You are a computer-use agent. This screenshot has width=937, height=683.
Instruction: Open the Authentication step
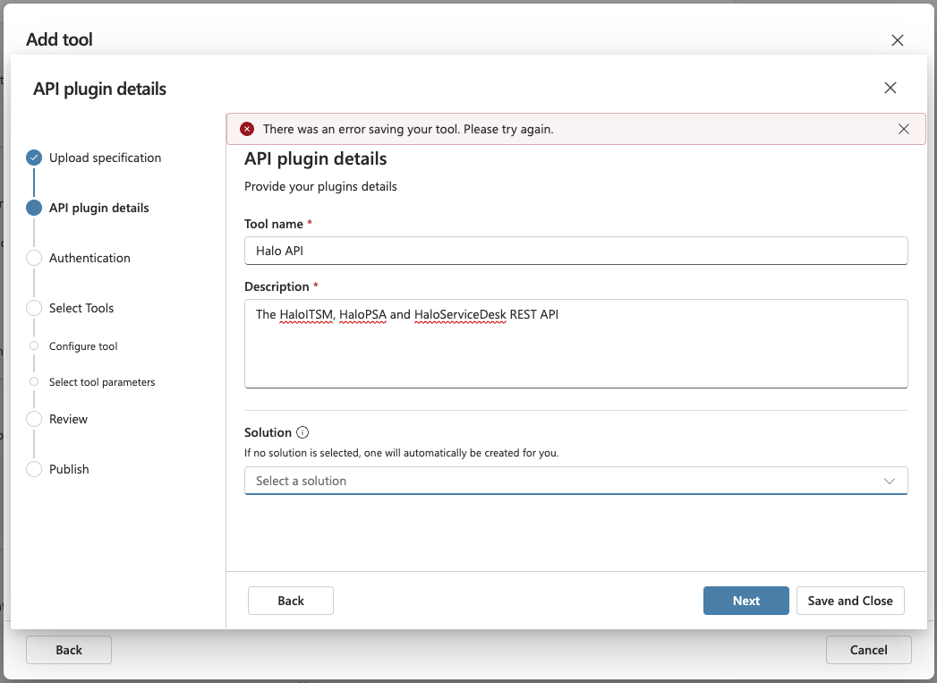89,258
